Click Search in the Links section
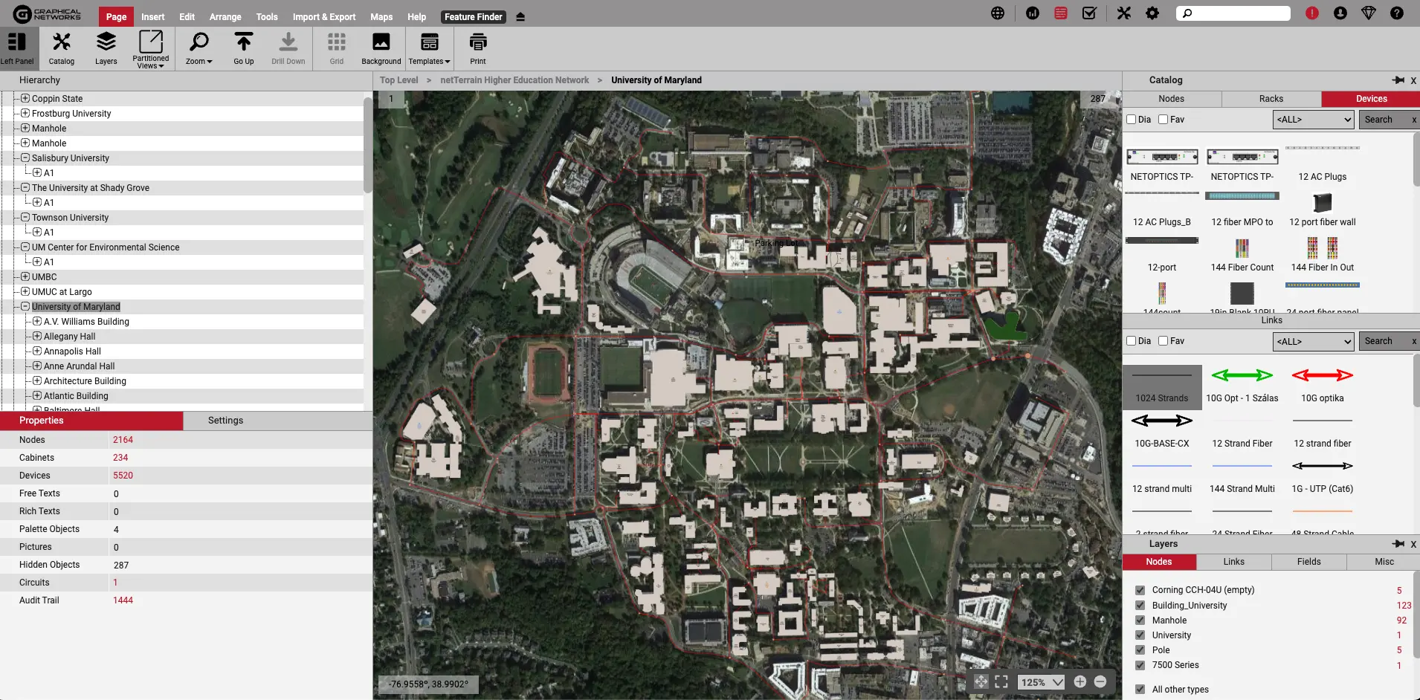The height and width of the screenshot is (700, 1420). (x=1379, y=341)
